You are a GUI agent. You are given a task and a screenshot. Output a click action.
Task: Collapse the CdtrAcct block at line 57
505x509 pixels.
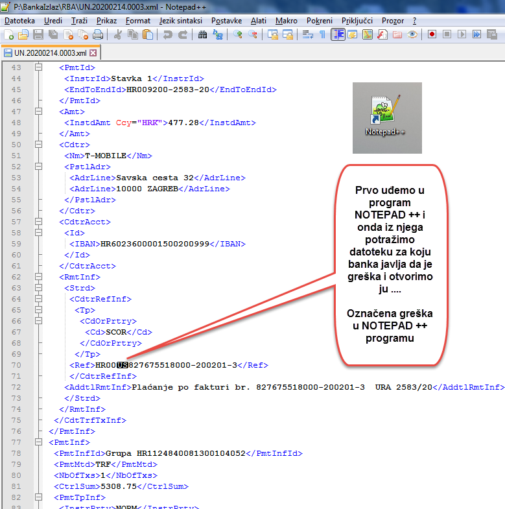(39, 222)
